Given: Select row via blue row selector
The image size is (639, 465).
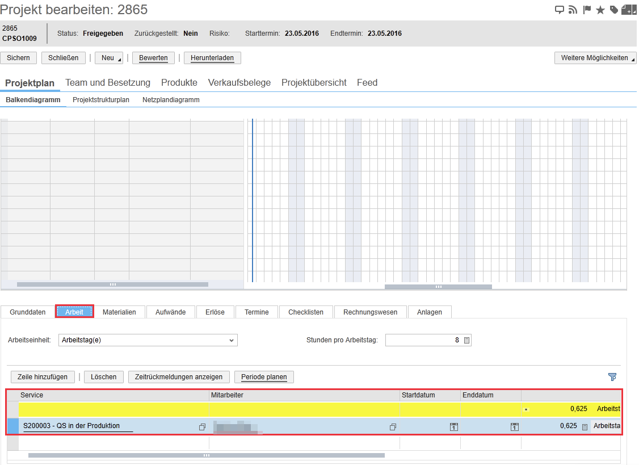Looking at the screenshot, I should coord(13,426).
